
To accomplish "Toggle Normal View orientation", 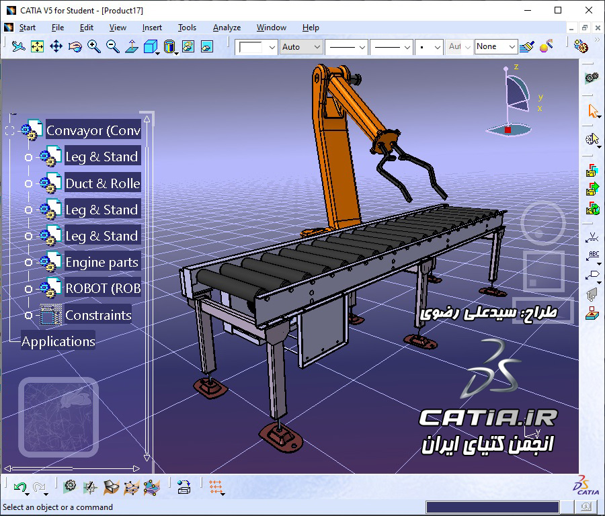I will [x=131, y=47].
